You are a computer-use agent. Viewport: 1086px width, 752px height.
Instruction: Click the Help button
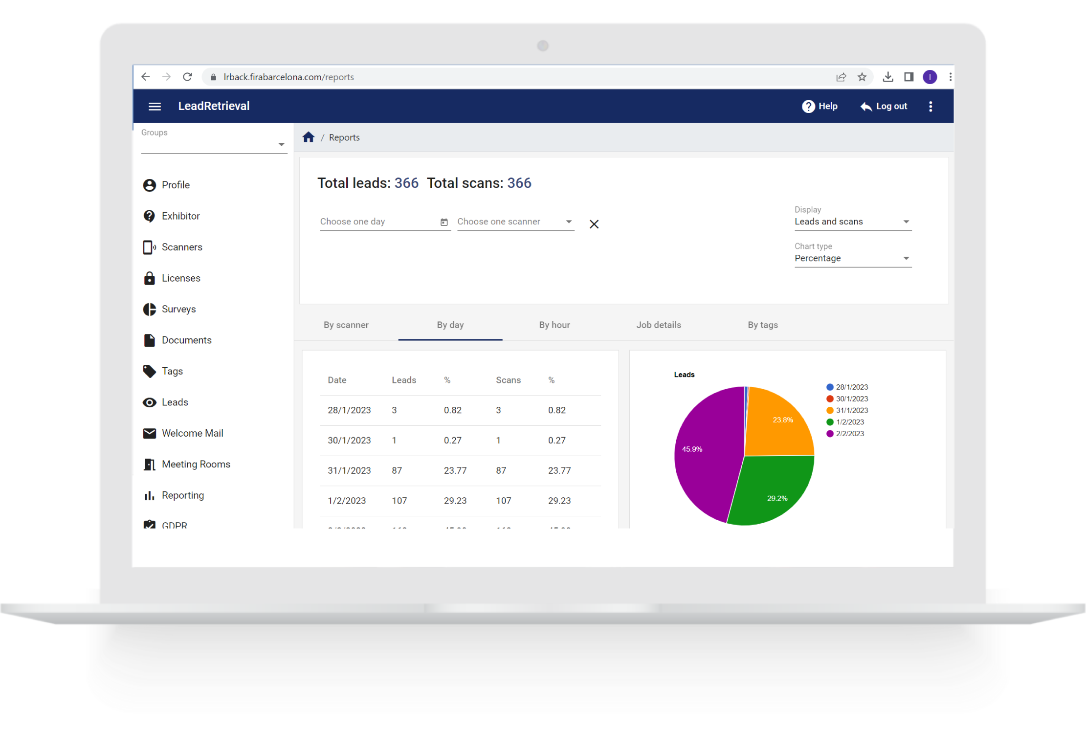(x=820, y=106)
